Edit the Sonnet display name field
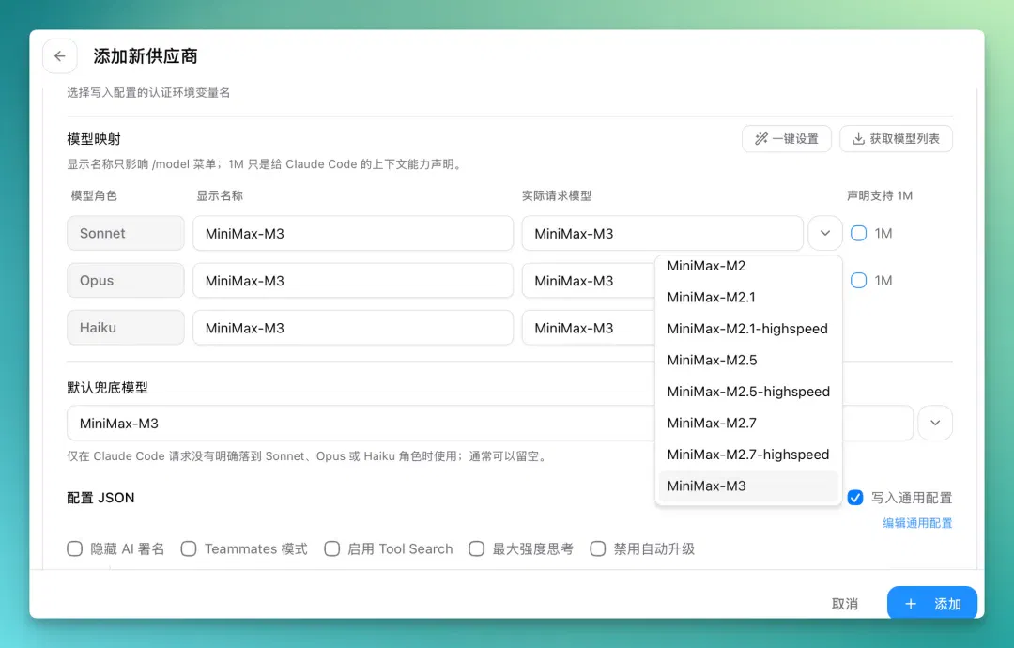This screenshot has height=648, width=1014. [353, 233]
